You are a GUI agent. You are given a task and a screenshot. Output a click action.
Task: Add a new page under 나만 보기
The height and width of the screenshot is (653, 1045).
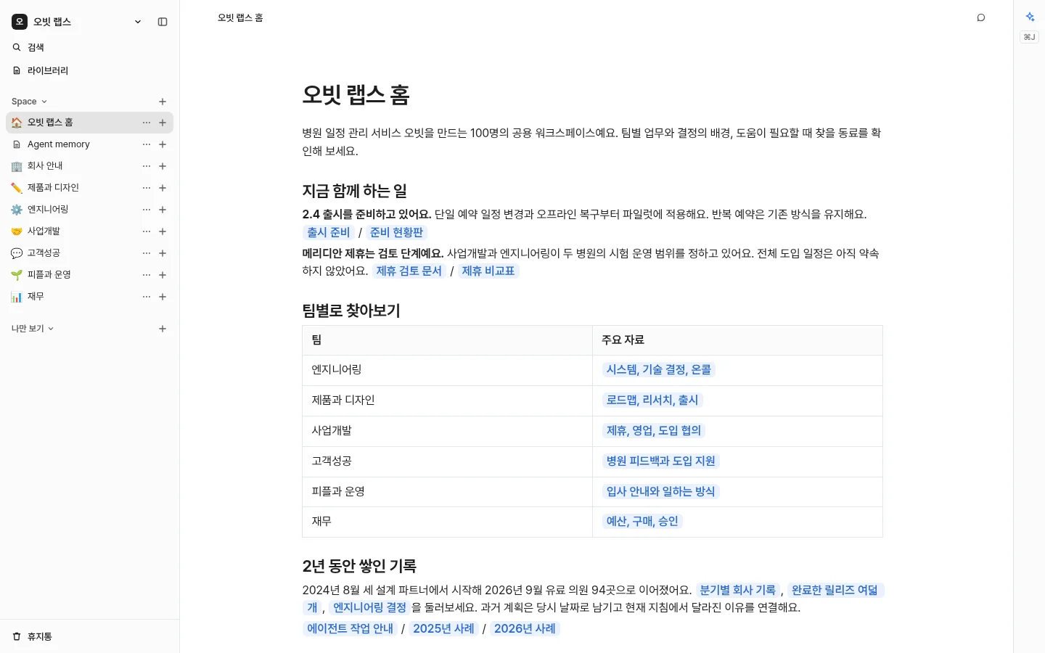pyautogui.click(x=163, y=329)
